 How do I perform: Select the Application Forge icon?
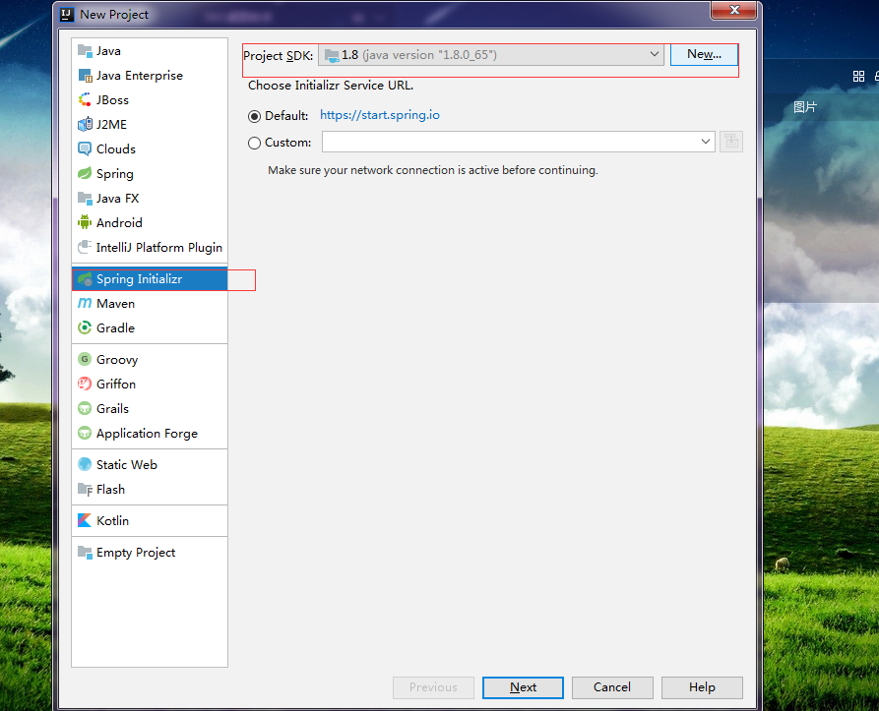(x=85, y=434)
